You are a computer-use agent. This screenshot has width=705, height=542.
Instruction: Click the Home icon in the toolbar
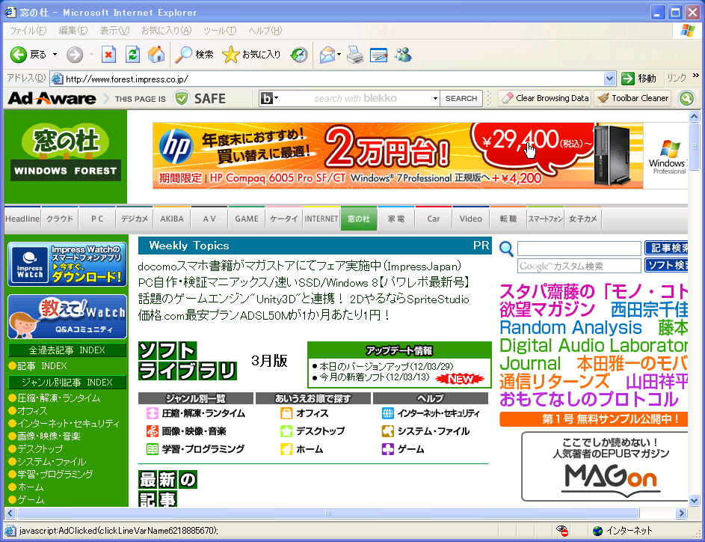click(x=157, y=55)
